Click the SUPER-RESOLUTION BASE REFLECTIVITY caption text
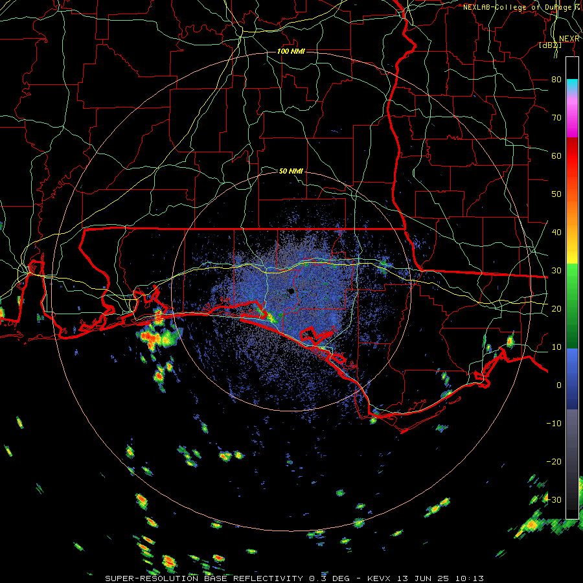Screen dimensions: 583x583 [x=204, y=578]
